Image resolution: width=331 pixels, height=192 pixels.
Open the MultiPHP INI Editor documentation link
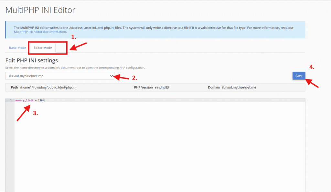[40, 32]
